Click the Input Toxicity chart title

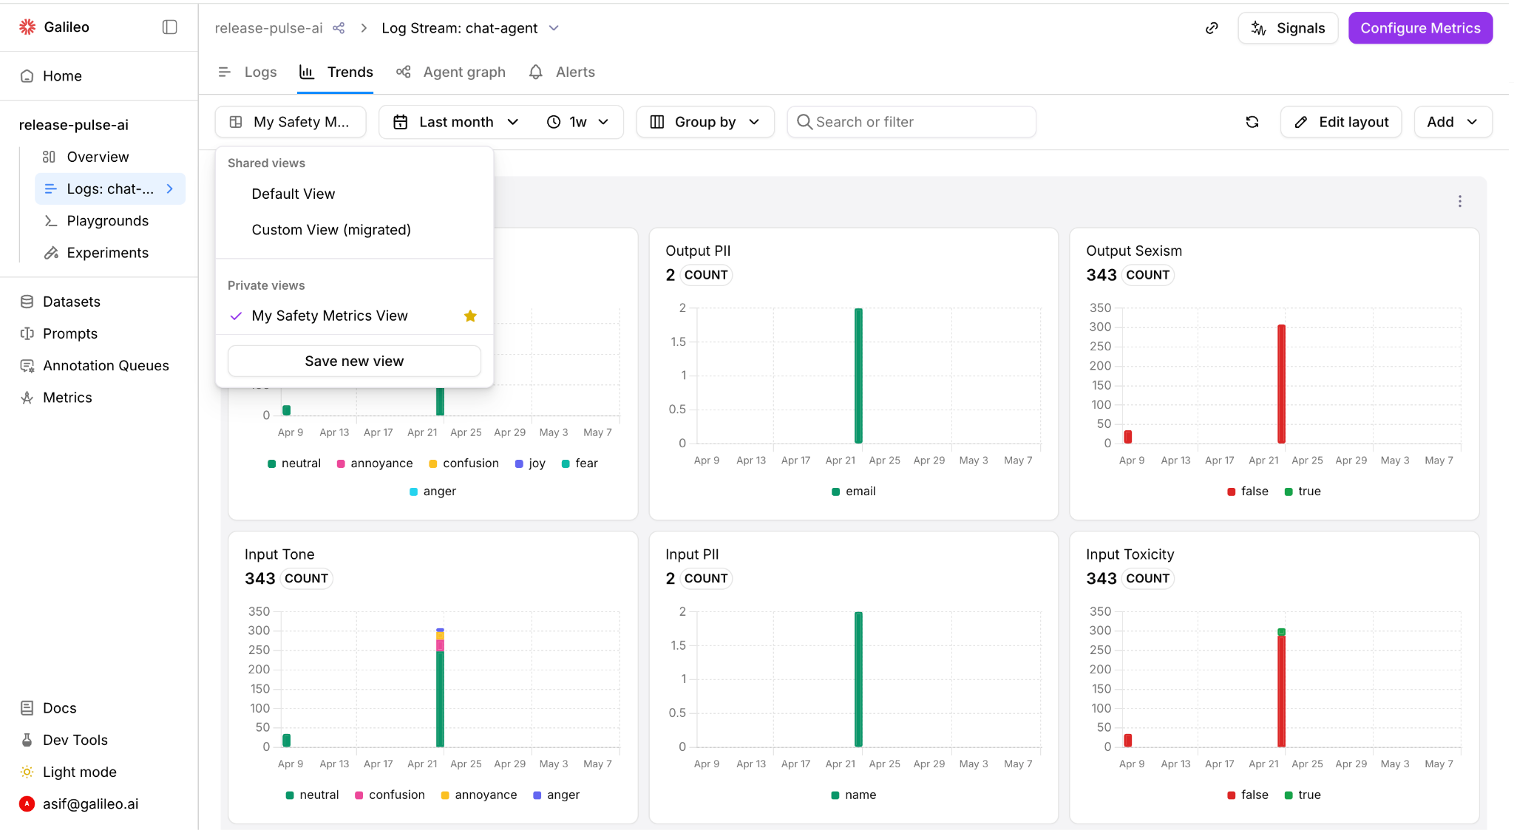[1130, 554]
